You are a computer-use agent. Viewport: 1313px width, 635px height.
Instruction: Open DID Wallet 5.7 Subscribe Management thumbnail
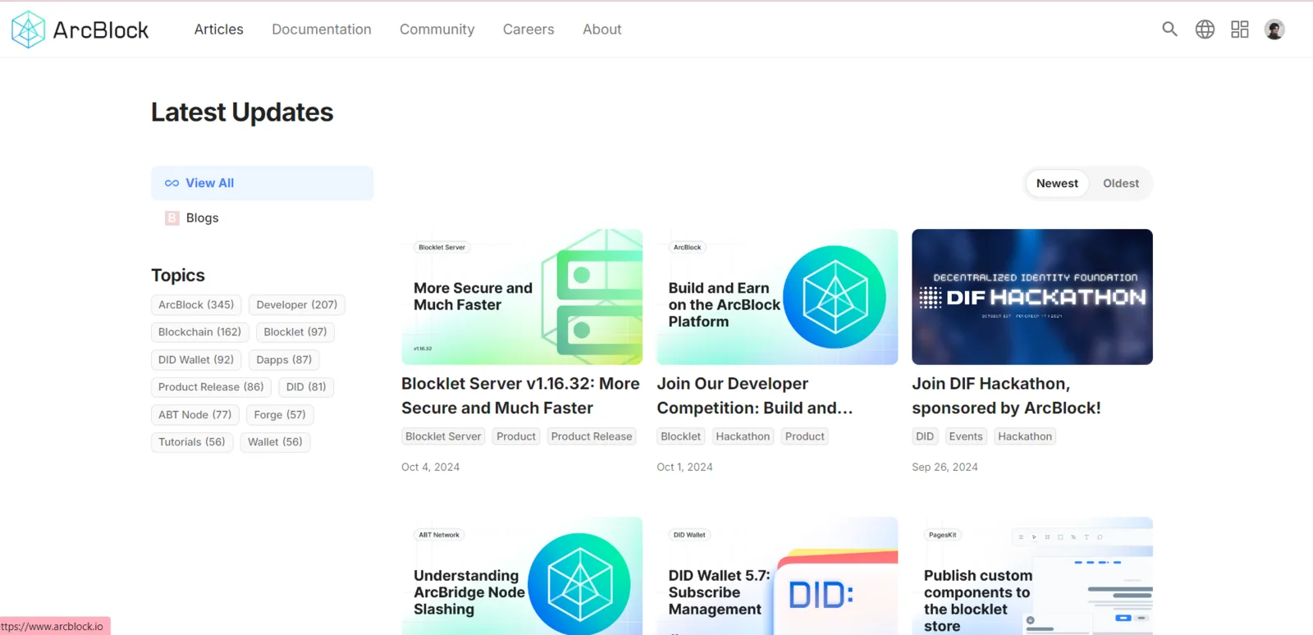[x=777, y=576]
